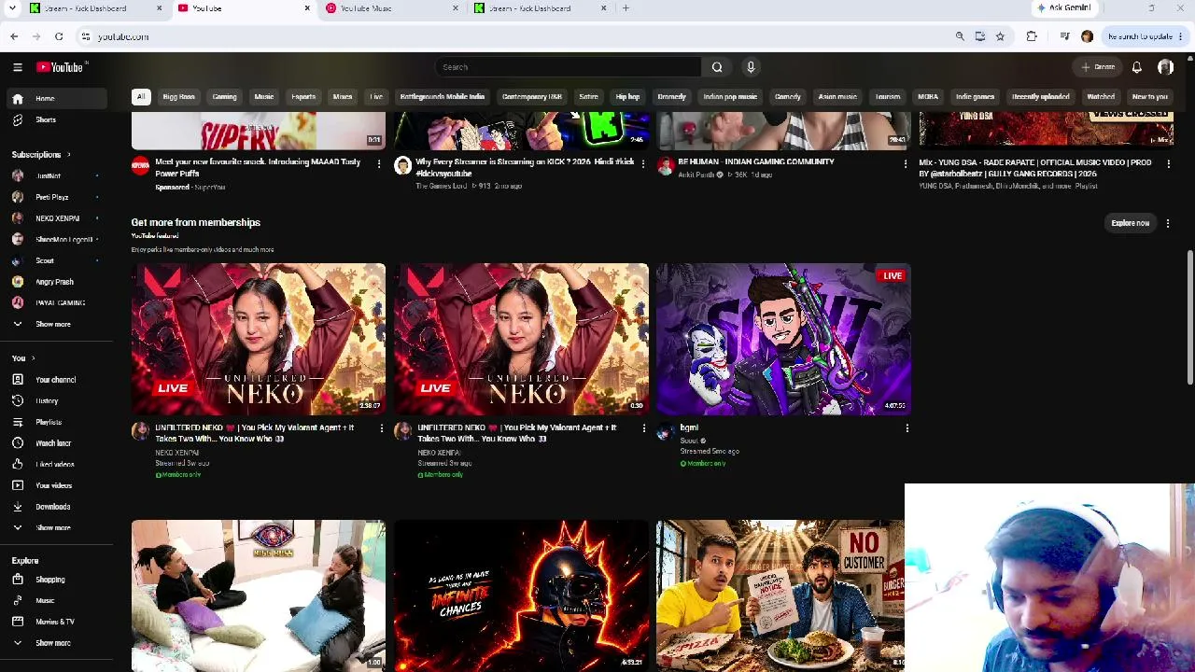
Task: Open the YouTube guide hamburger menu
Action: (x=17, y=67)
